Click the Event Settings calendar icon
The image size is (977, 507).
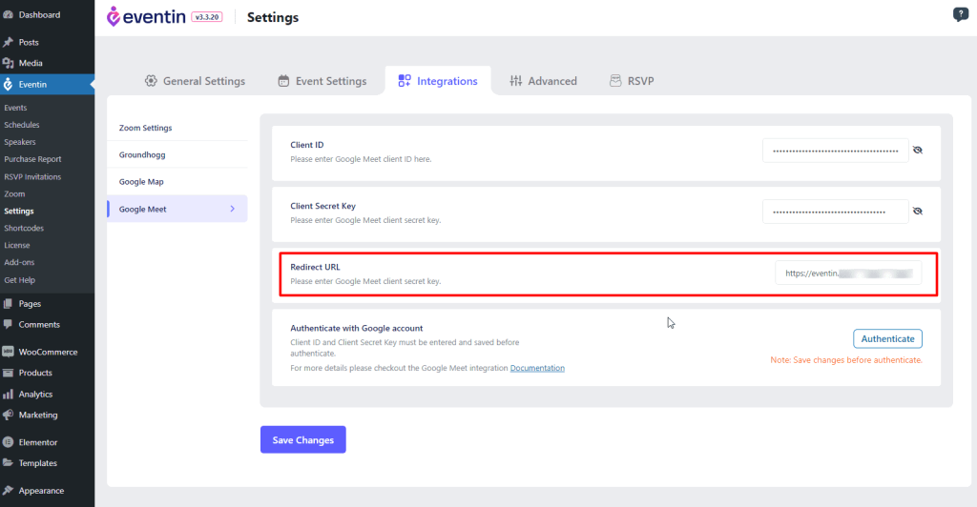click(x=283, y=81)
